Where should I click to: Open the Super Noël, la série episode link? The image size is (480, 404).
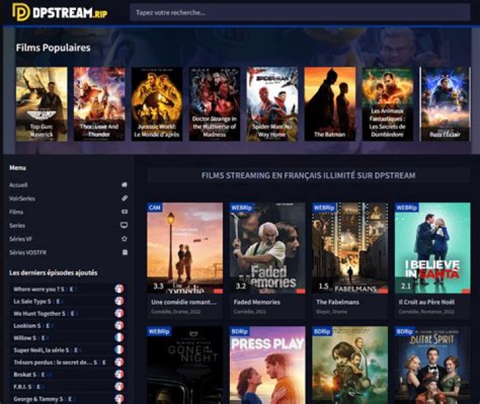coord(47,350)
